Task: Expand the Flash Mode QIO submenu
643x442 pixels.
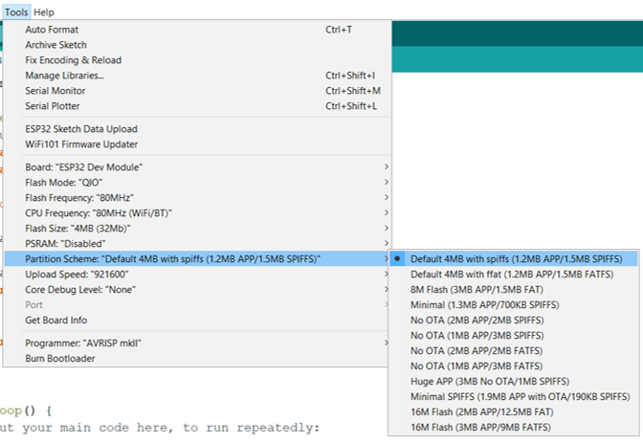Action: tap(196, 182)
